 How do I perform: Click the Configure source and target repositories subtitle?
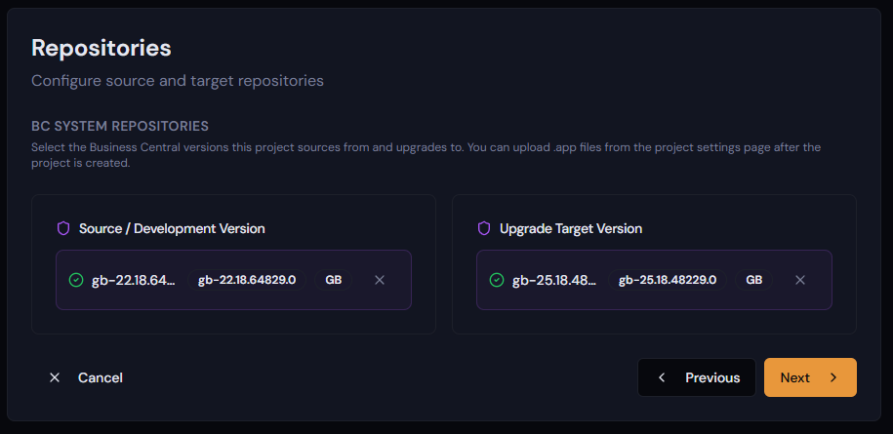pos(178,81)
